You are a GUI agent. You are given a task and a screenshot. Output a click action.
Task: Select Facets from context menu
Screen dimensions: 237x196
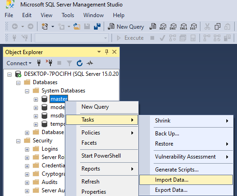102,143
